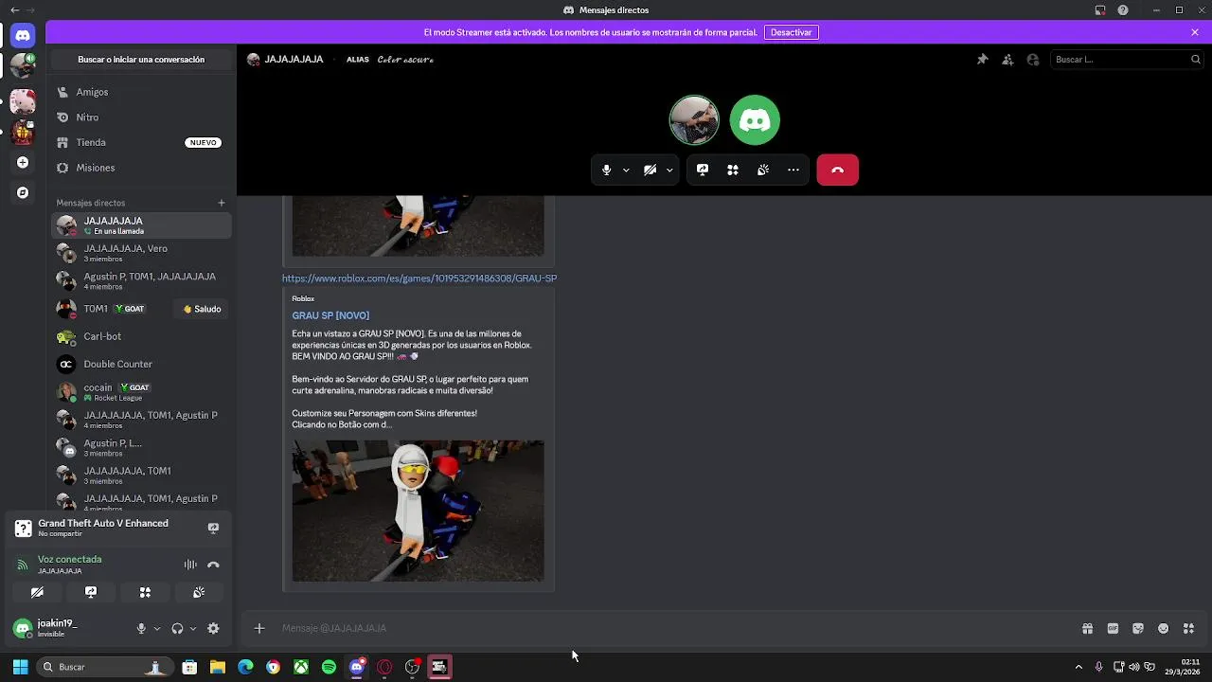The image size is (1212, 682).
Task: Show the user profile panel icon
Action: (1033, 60)
